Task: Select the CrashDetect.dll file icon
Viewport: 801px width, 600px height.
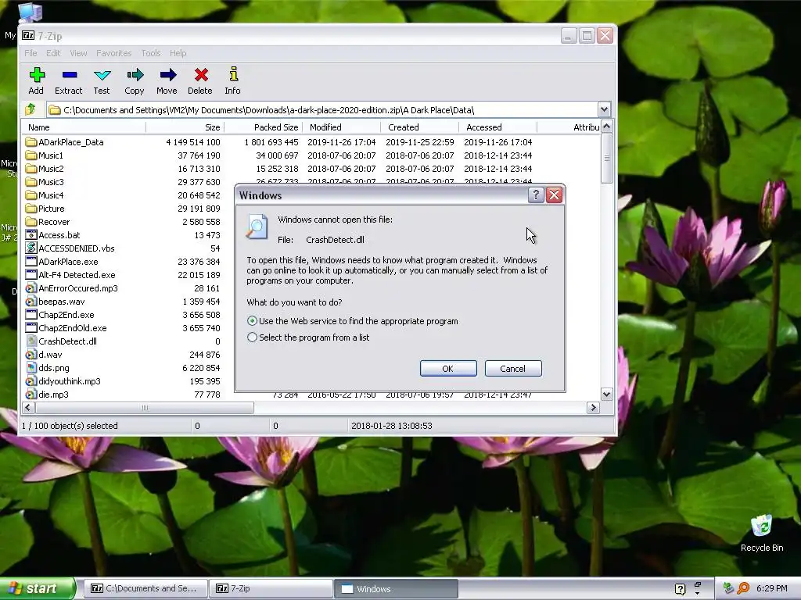Action: tap(31, 341)
